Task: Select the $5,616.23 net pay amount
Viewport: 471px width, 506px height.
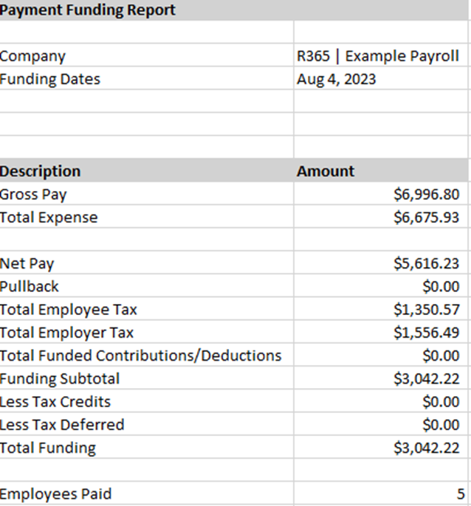Action: pos(381,263)
